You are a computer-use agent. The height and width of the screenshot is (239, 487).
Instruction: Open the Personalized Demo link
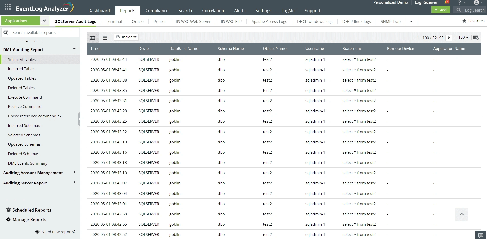click(x=390, y=2)
